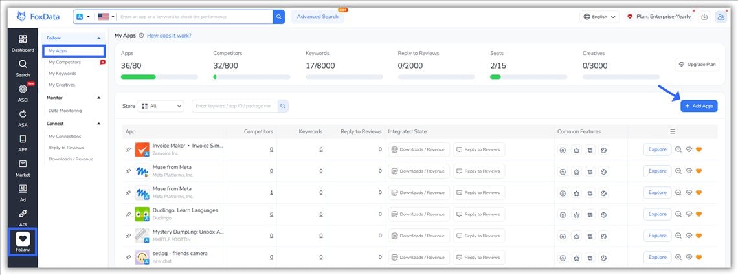Click the star feature icon in Duolingo row
738x275 pixels.
point(577,214)
